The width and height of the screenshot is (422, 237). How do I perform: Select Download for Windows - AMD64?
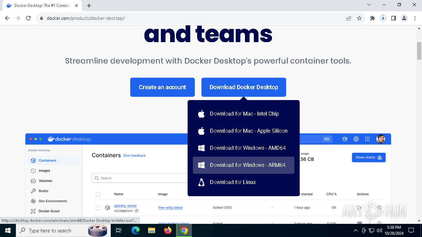point(244,148)
